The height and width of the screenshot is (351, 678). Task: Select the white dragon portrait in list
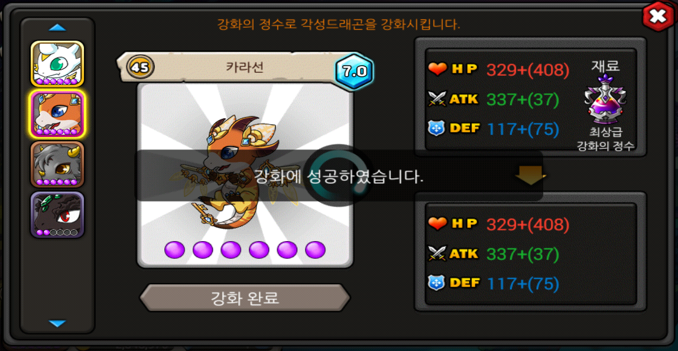pyautogui.click(x=57, y=64)
